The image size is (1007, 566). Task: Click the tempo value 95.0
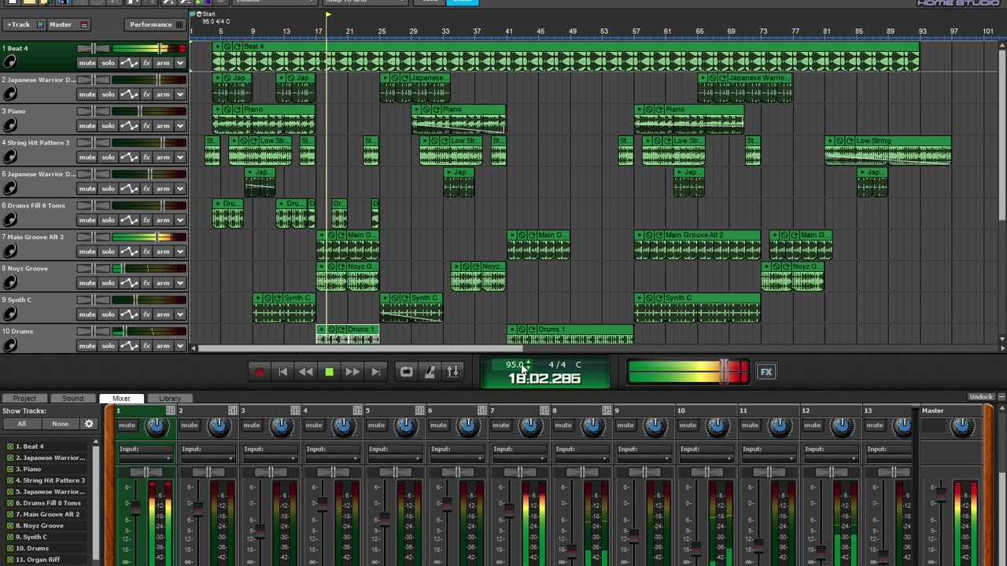pyautogui.click(x=515, y=365)
